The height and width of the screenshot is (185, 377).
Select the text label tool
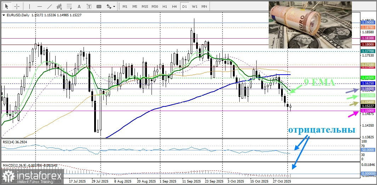pos(89,6)
